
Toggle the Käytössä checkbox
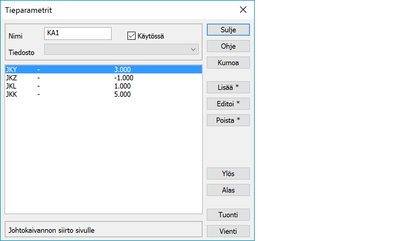pyautogui.click(x=131, y=36)
